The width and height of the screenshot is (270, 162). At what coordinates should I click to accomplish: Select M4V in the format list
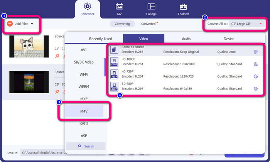click(x=84, y=111)
